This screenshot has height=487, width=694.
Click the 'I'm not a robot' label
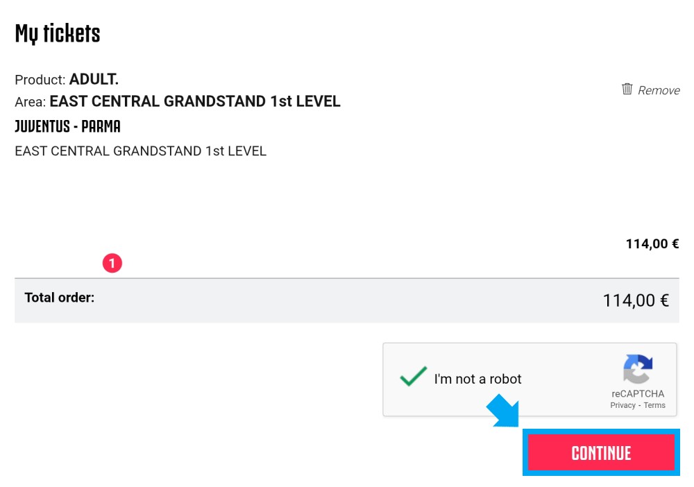[x=477, y=379]
